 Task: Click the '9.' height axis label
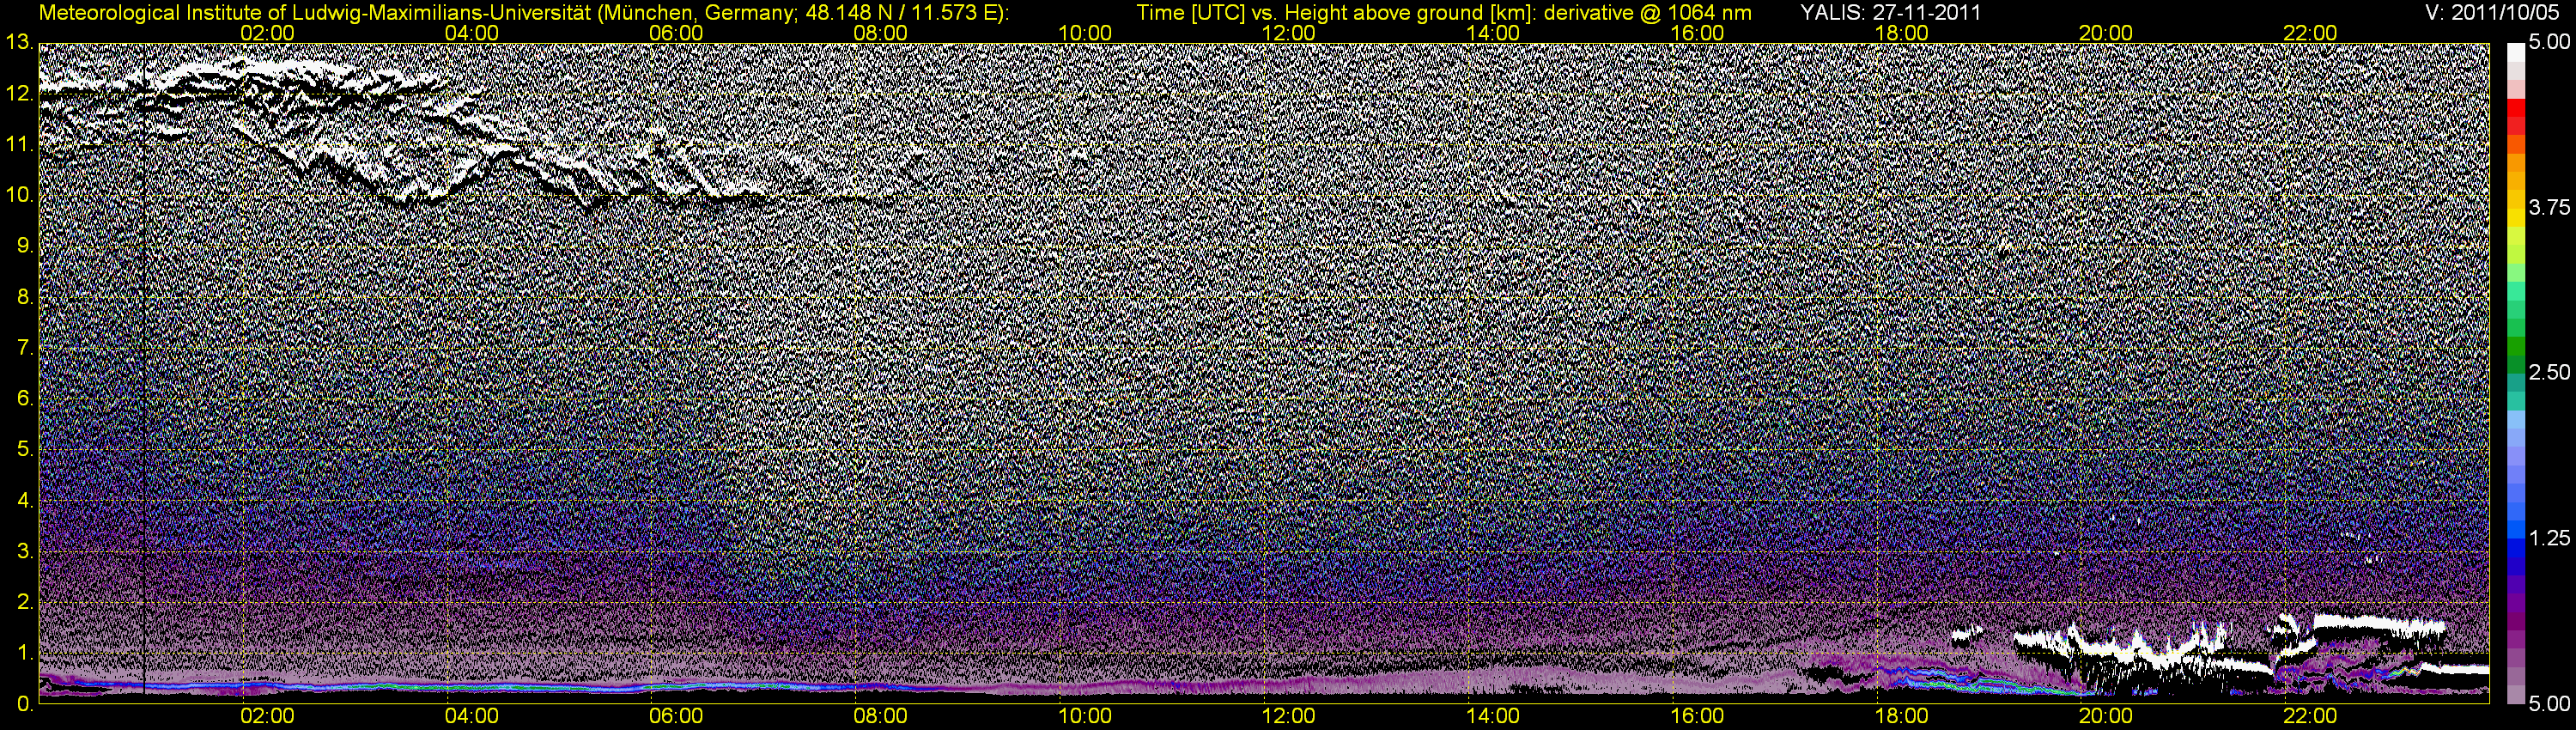click(x=25, y=246)
